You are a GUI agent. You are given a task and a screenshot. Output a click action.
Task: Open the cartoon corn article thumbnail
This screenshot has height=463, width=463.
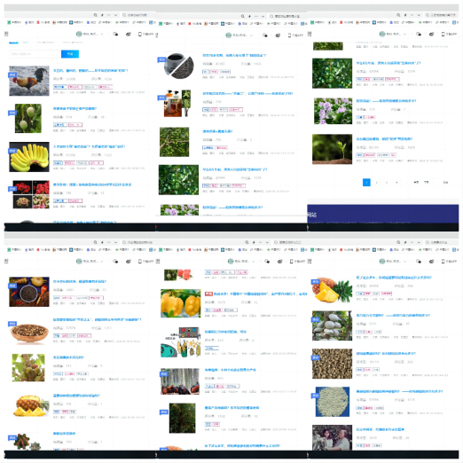point(181,342)
